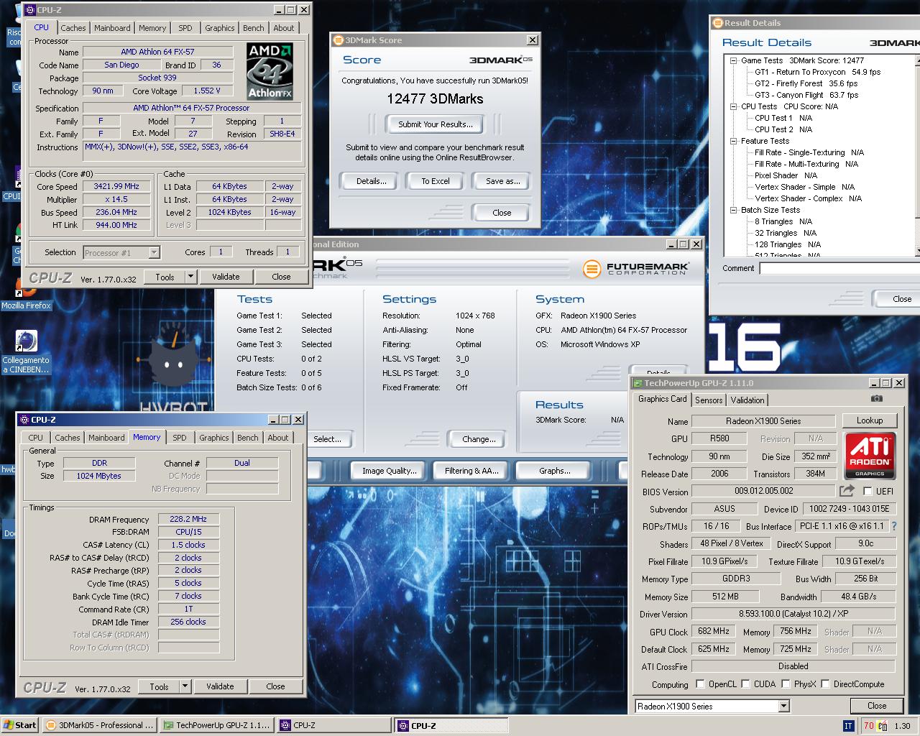
Task: Switch to Caches tab in top CPU-Z window
Action: click(x=73, y=28)
